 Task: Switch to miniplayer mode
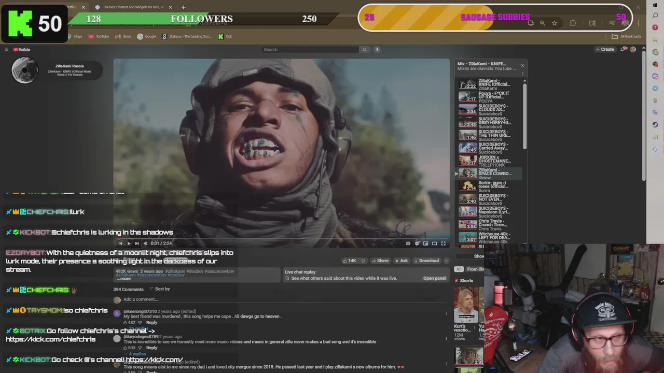click(x=426, y=243)
